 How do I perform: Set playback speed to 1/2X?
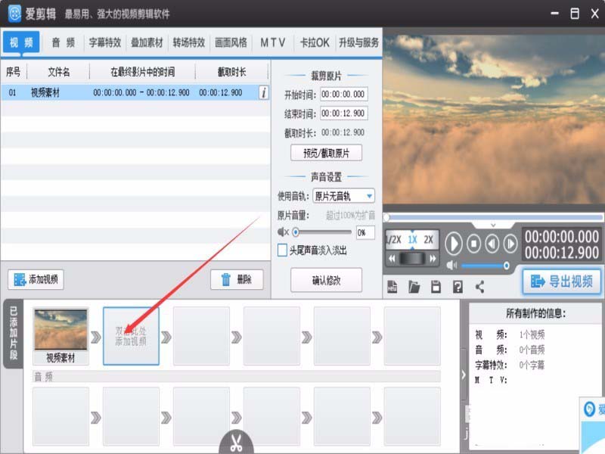(392, 241)
